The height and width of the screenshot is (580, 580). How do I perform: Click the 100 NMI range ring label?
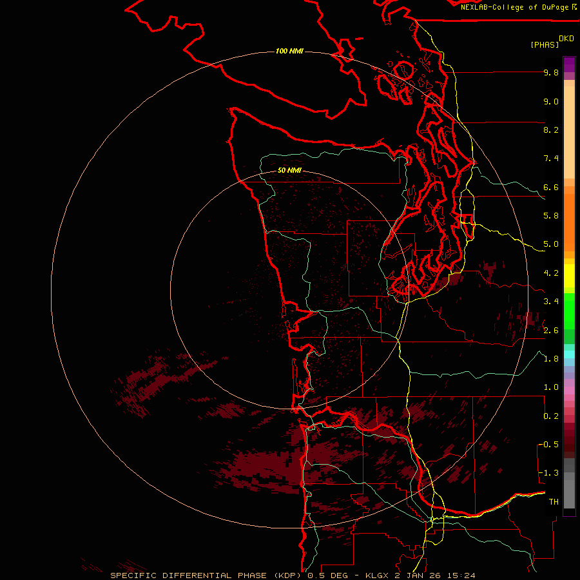click(289, 51)
